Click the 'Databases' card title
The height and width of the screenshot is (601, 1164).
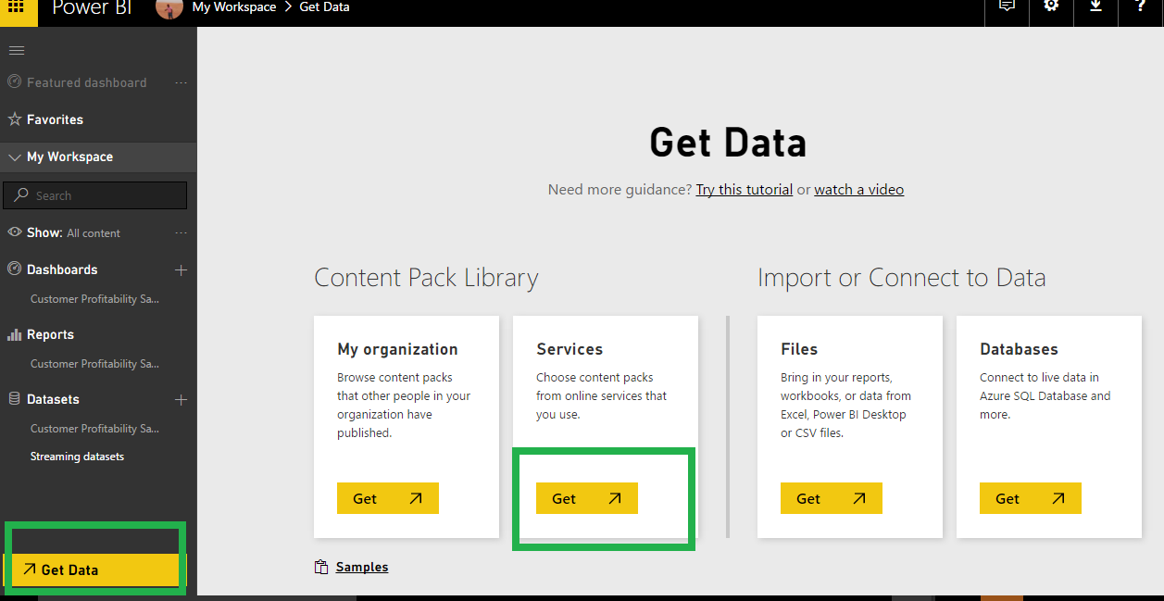click(x=1019, y=349)
